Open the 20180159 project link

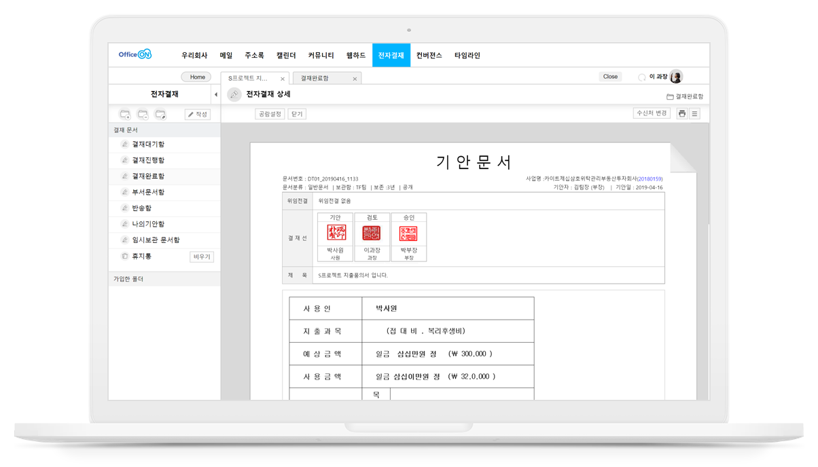pos(650,179)
